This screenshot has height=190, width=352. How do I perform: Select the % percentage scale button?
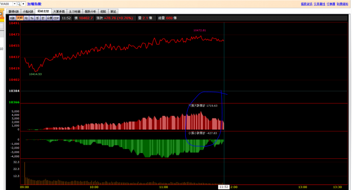[32, 18]
